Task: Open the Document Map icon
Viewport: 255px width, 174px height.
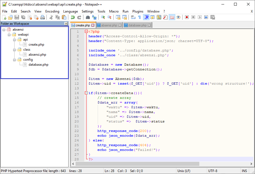Action: 159,17
